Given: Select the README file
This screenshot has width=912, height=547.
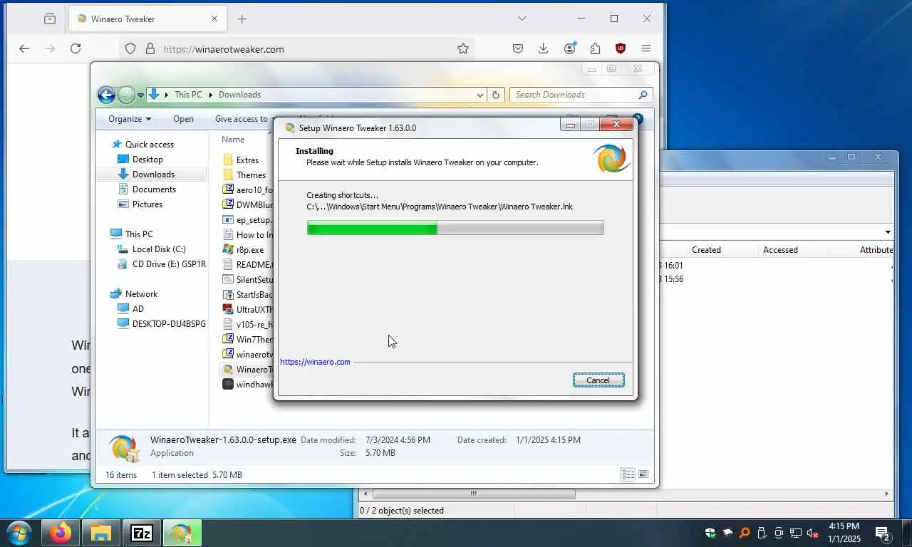Looking at the screenshot, I should 254,265.
